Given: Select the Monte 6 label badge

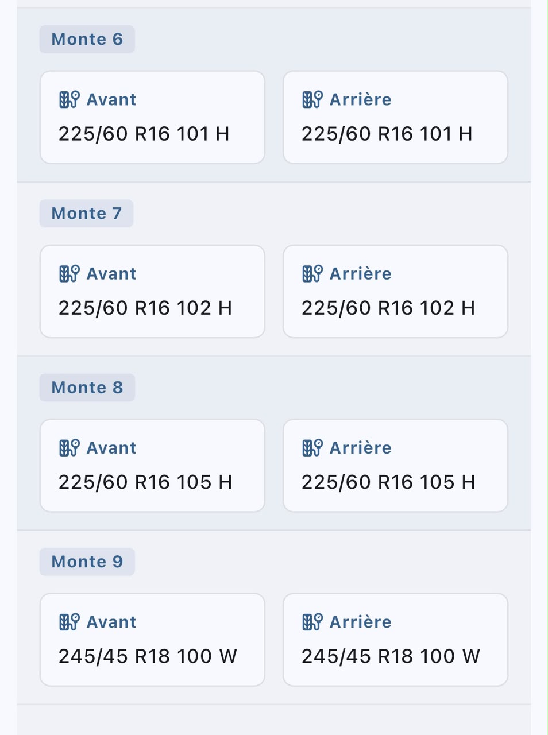Looking at the screenshot, I should [87, 39].
